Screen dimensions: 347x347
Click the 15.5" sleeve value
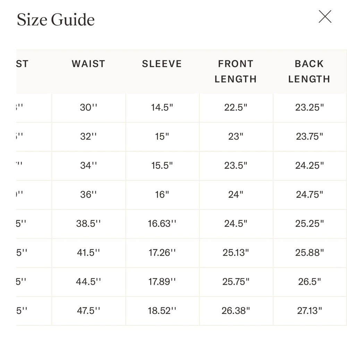[162, 166]
